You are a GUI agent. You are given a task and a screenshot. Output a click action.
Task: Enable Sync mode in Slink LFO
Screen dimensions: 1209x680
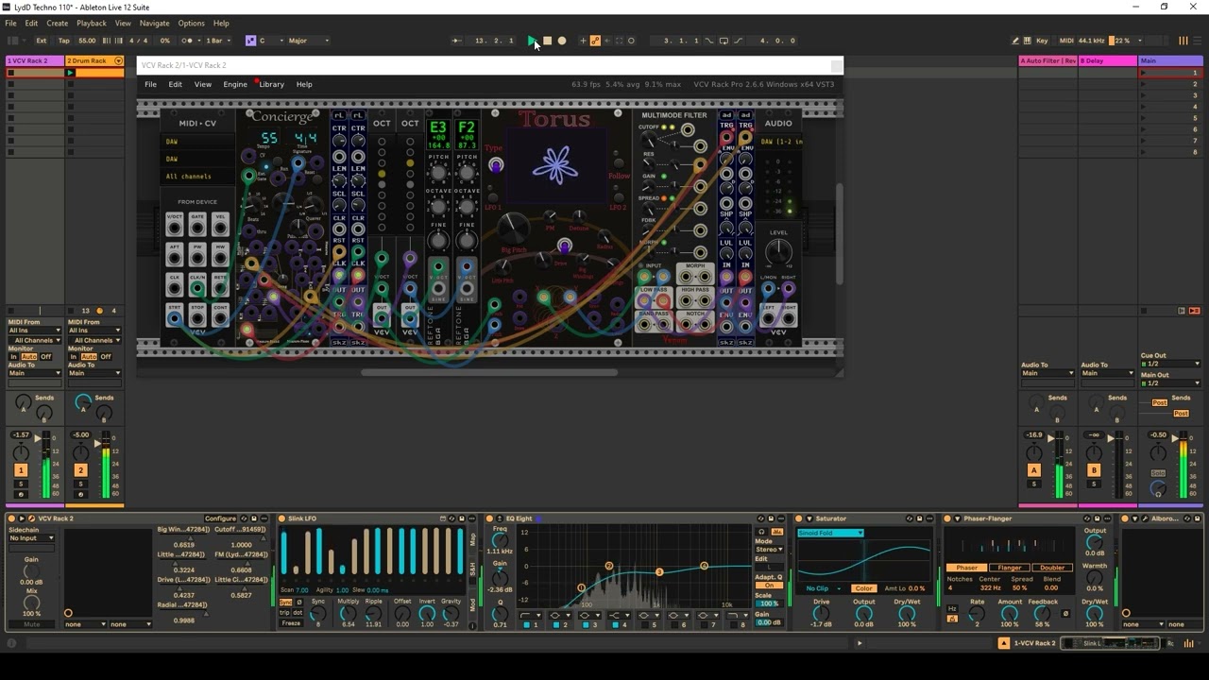(x=285, y=602)
